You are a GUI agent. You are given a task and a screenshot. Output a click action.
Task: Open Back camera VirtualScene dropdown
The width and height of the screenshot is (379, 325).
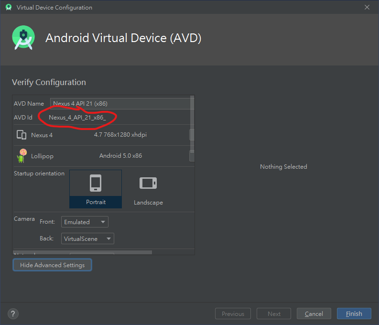pyautogui.click(x=87, y=238)
